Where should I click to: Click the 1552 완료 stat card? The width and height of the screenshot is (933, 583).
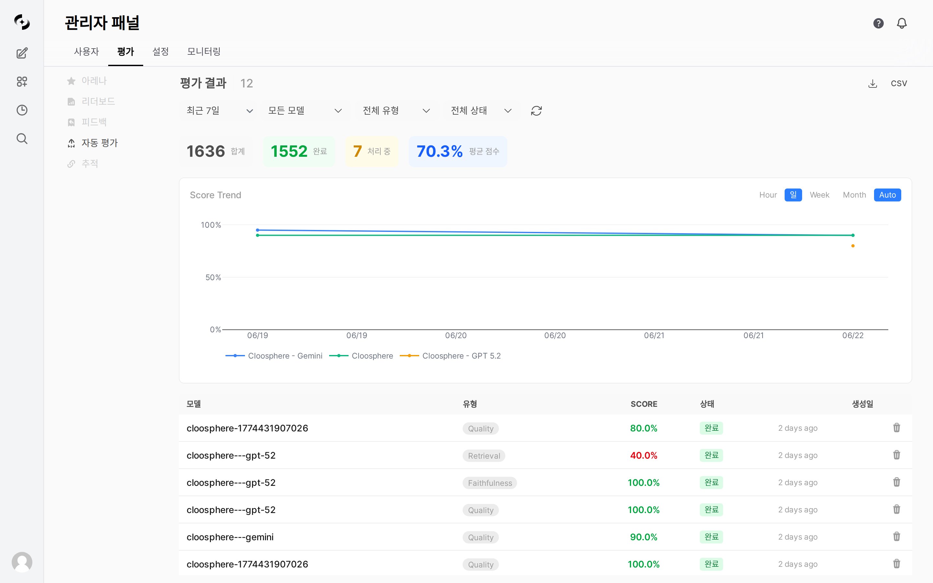(299, 152)
